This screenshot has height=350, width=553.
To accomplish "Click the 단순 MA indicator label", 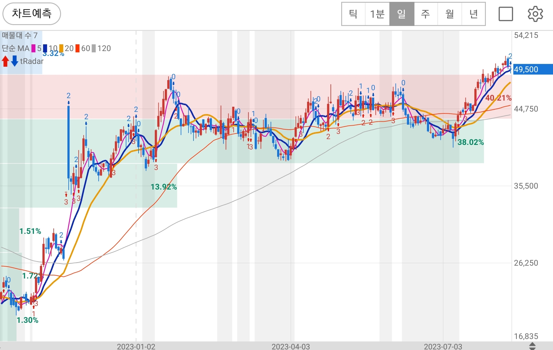I will coord(16,48).
